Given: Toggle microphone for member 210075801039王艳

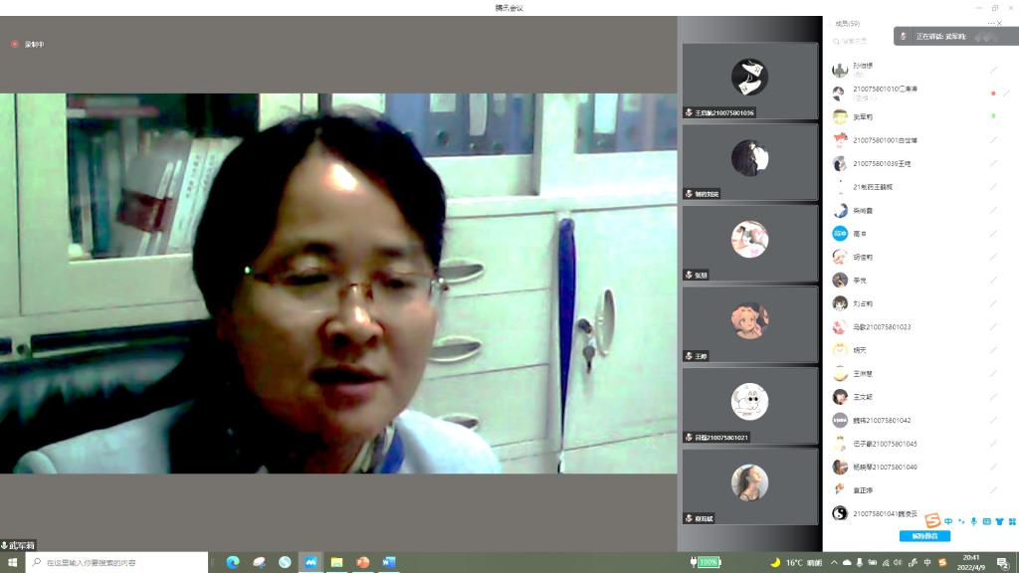Looking at the screenshot, I should tap(993, 163).
